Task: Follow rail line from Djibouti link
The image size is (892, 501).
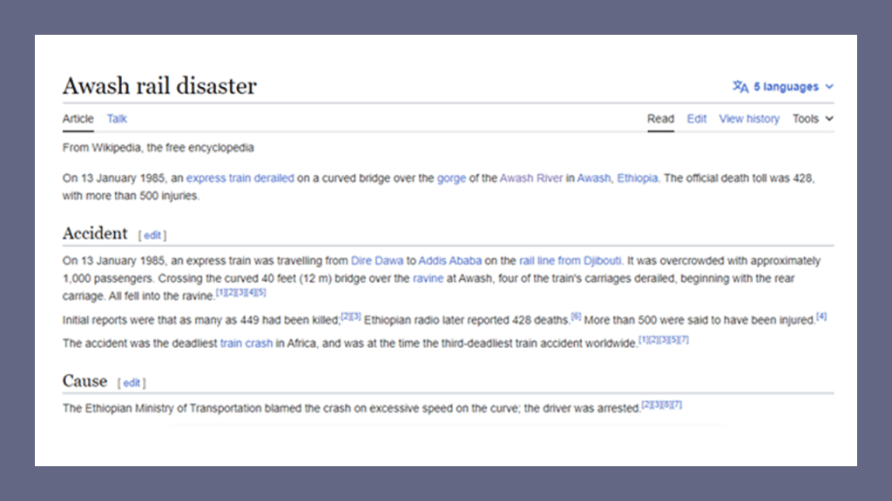Action: pos(570,261)
